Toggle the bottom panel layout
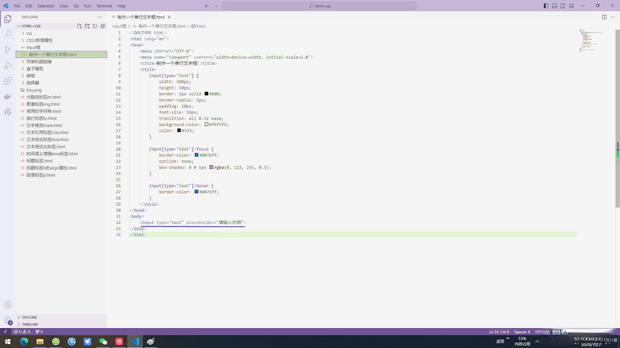The image size is (620, 348). coord(554,6)
